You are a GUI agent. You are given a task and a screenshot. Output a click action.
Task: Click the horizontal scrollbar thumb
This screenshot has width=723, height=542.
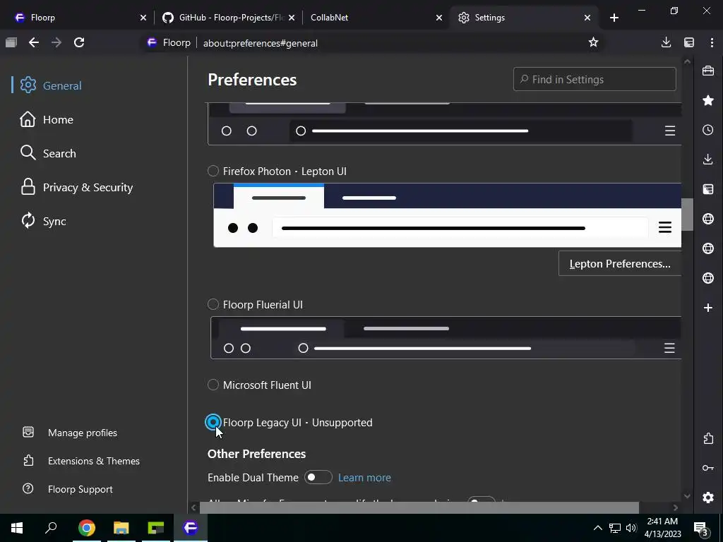coord(419,507)
